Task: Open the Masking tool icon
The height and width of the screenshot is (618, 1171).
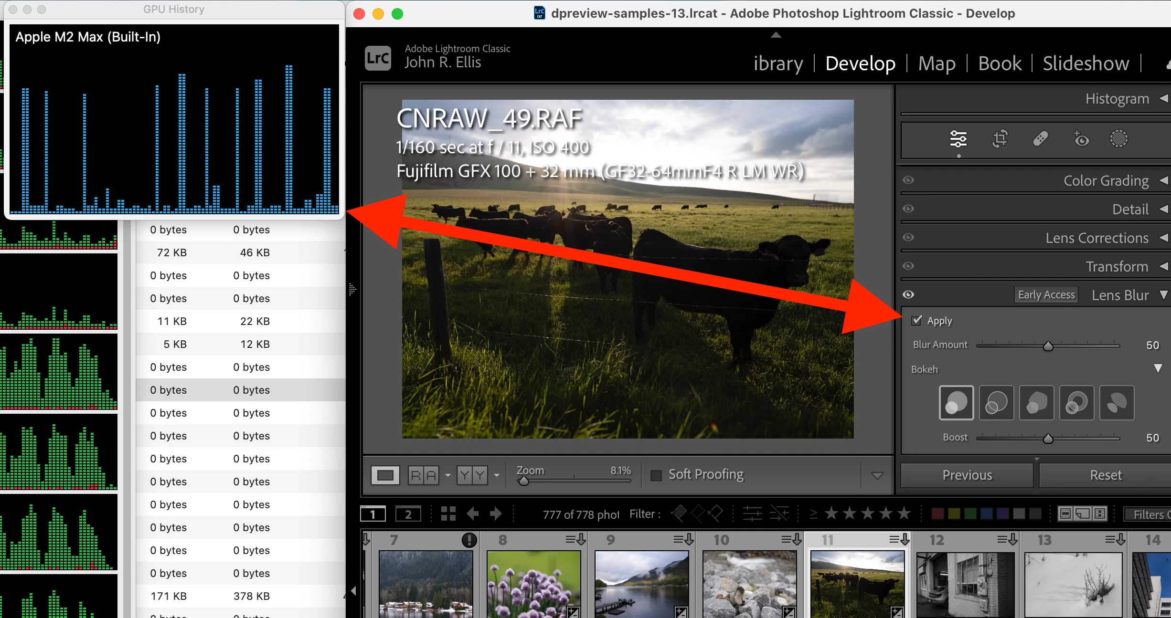Action: pos(1118,139)
